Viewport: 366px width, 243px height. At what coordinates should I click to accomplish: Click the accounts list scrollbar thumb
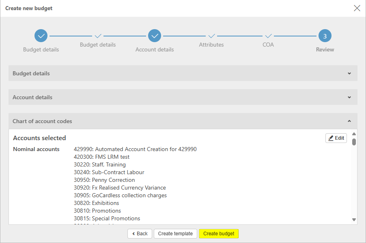[354, 142]
